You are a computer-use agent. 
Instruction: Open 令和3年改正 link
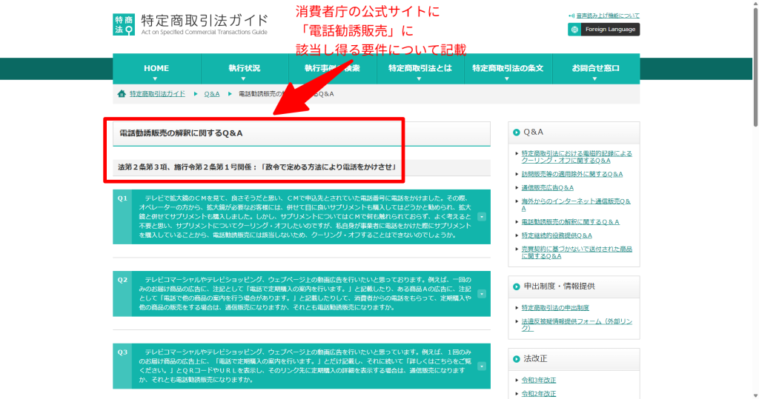point(539,380)
